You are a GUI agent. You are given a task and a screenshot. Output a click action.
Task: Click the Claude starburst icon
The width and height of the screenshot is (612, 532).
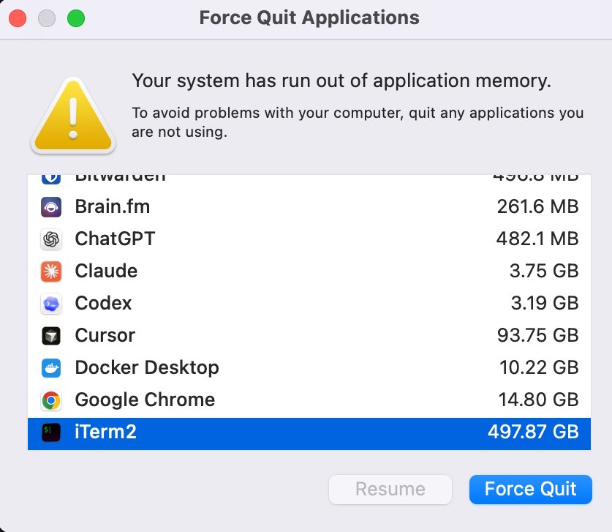pyautogui.click(x=51, y=271)
